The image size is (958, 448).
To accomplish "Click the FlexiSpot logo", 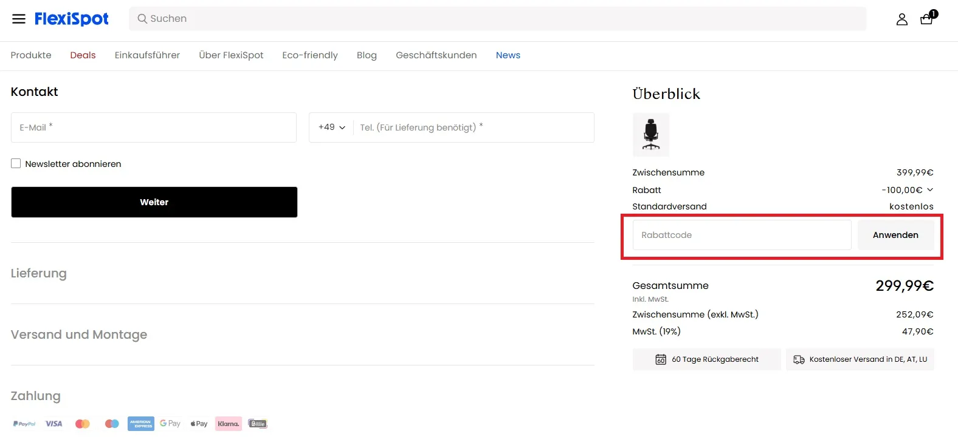I will point(72,19).
